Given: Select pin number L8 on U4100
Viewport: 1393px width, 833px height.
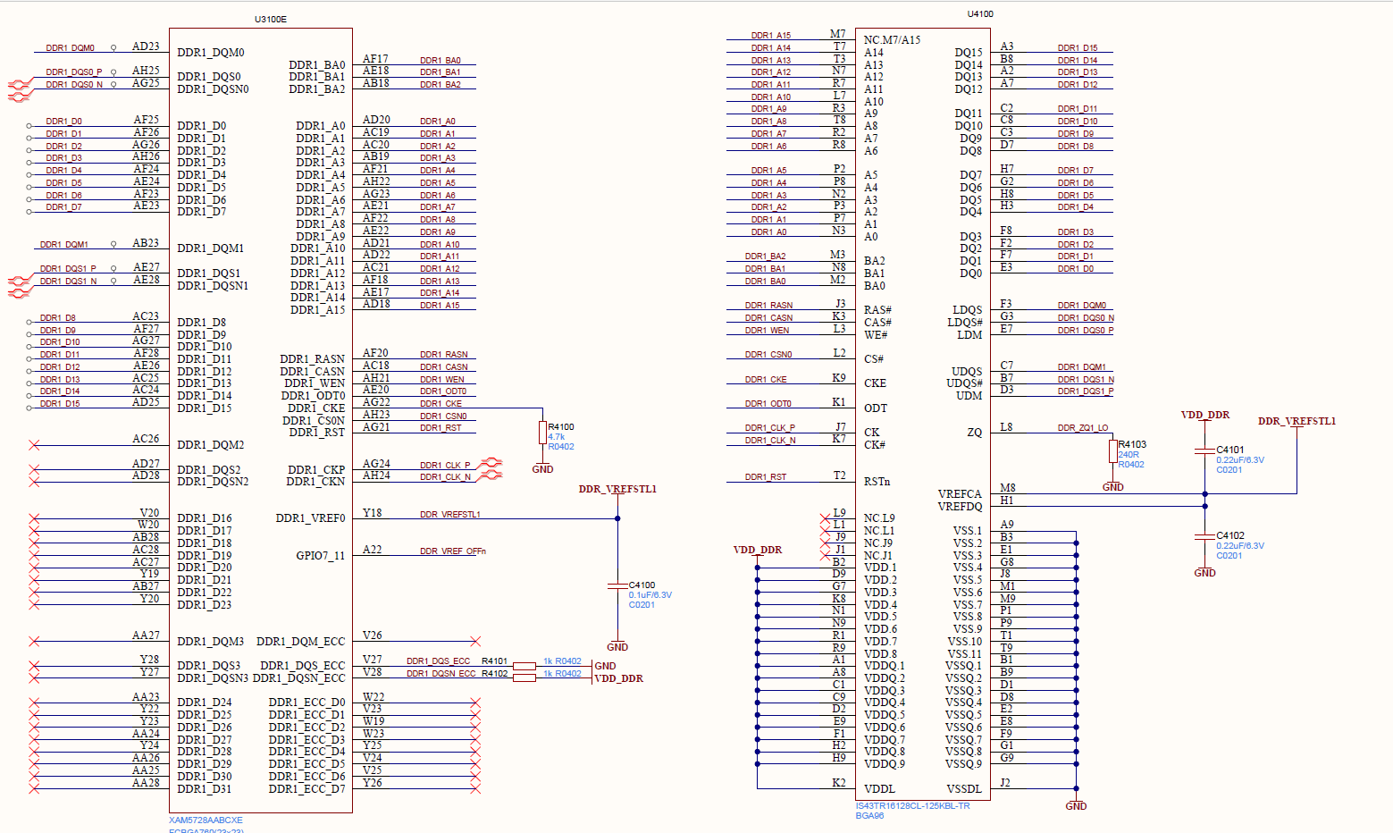Looking at the screenshot, I should (x=1006, y=426).
